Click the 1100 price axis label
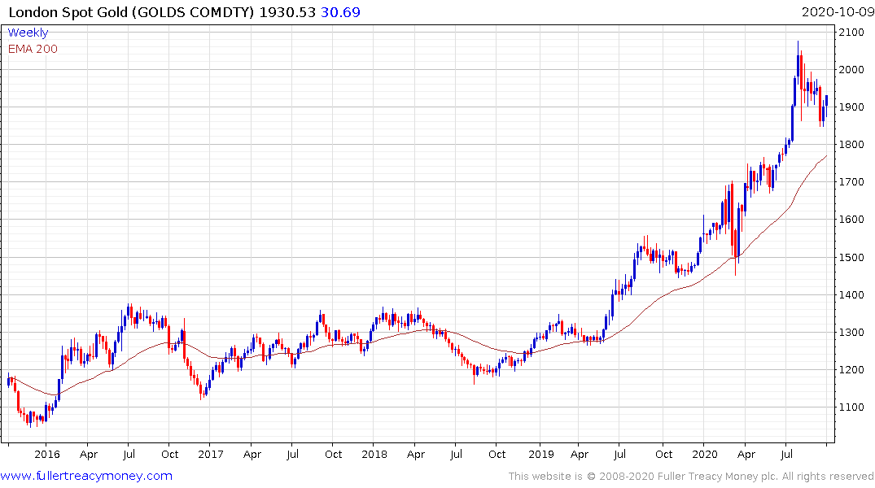Screen dimensions: 875x488 pos(851,407)
